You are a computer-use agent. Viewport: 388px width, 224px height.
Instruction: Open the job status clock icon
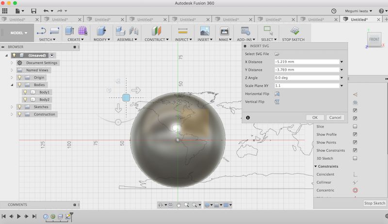pyautogui.click(x=334, y=11)
